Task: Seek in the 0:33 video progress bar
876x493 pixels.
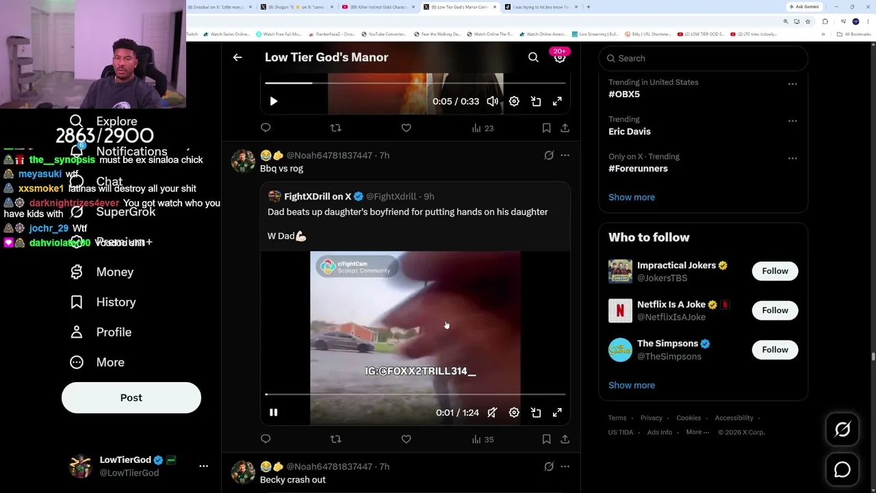Action: pyautogui.click(x=415, y=83)
